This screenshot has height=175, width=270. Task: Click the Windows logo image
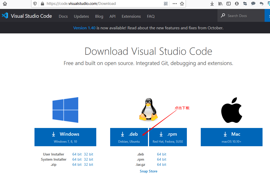coord(65,110)
